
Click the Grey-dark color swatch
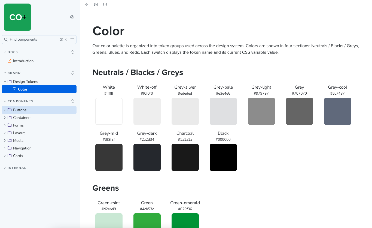point(147,157)
